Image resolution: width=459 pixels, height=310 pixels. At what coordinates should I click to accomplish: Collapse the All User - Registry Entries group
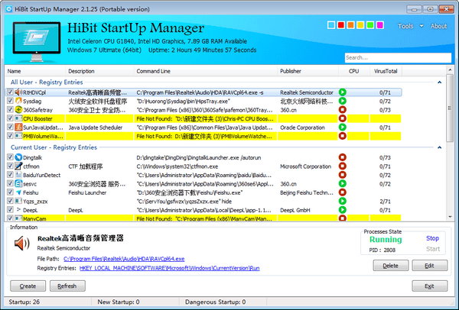point(439,82)
